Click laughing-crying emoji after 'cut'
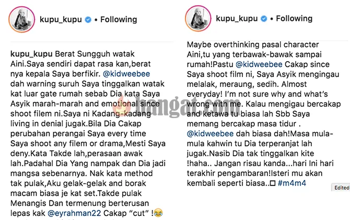350x220 pixels. coord(158,213)
